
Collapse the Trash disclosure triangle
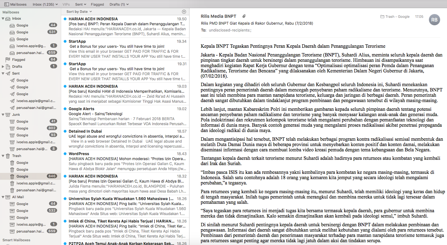coord(3,156)
